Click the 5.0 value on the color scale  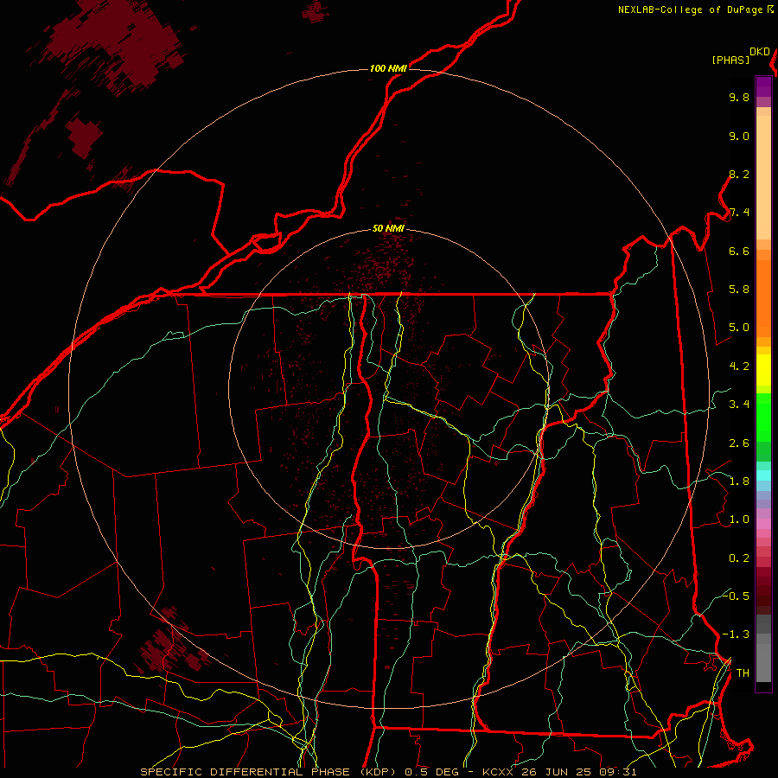click(739, 328)
